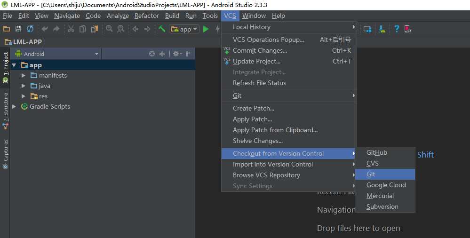Image resolution: width=470 pixels, height=238 pixels.
Task: Click the Replace icon next to Find
Action: [121, 29]
